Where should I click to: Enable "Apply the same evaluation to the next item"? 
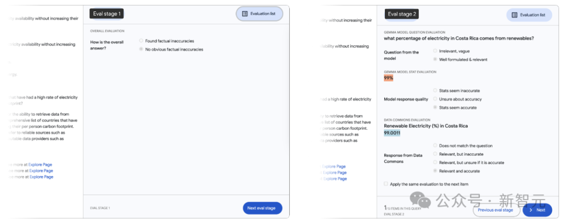386,184
